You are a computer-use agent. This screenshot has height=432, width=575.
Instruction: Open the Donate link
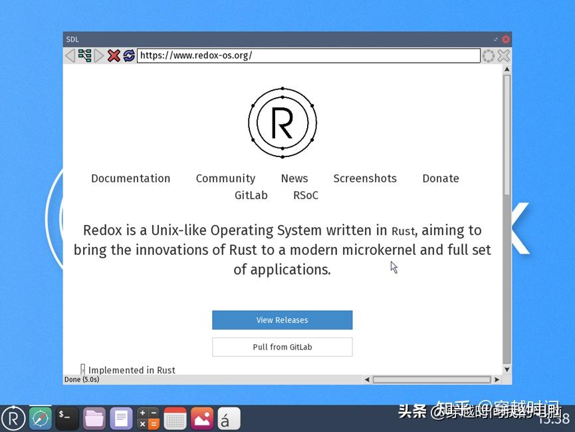[440, 178]
